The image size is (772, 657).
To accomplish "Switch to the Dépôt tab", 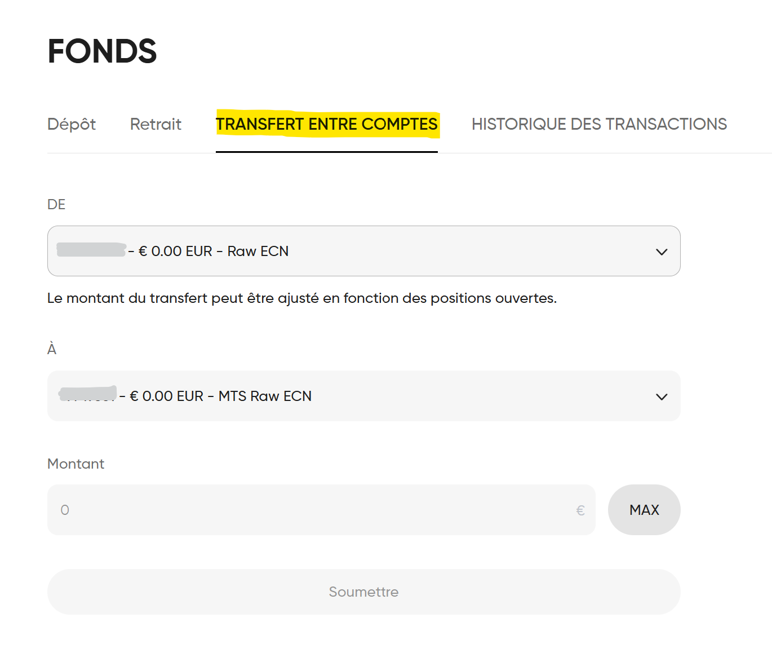I will click(x=71, y=124).
